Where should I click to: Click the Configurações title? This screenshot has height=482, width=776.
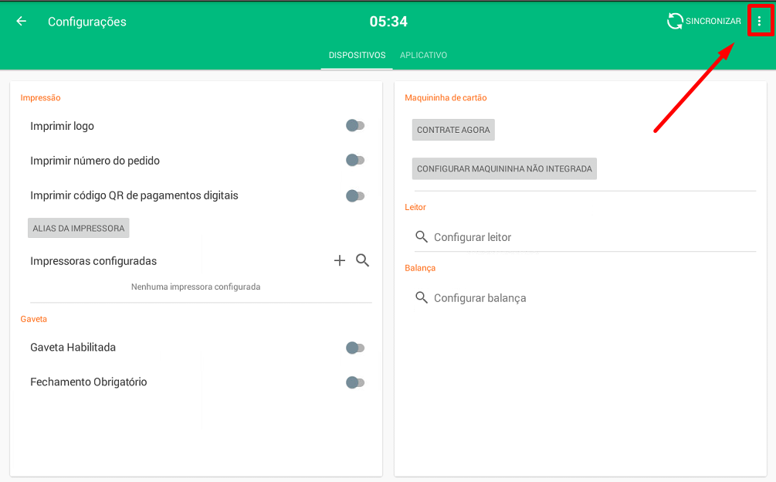87,22
